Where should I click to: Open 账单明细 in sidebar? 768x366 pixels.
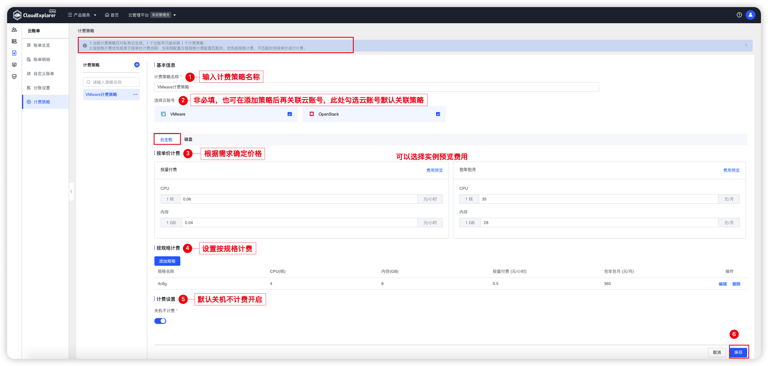pos(45,59)
